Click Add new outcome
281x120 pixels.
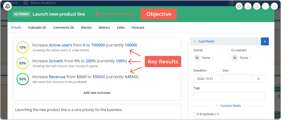pos(97,93)
